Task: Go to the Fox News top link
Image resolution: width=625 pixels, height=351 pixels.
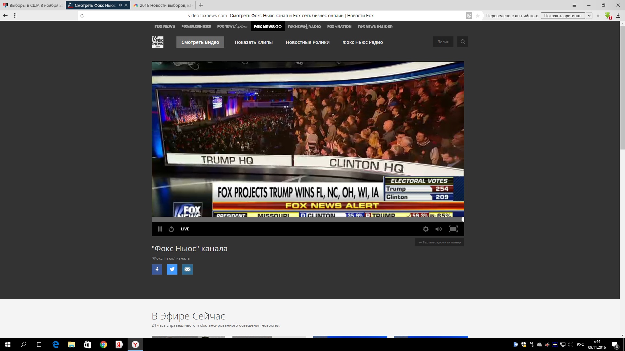Action: pyautogui.click(x=165, y=26)
